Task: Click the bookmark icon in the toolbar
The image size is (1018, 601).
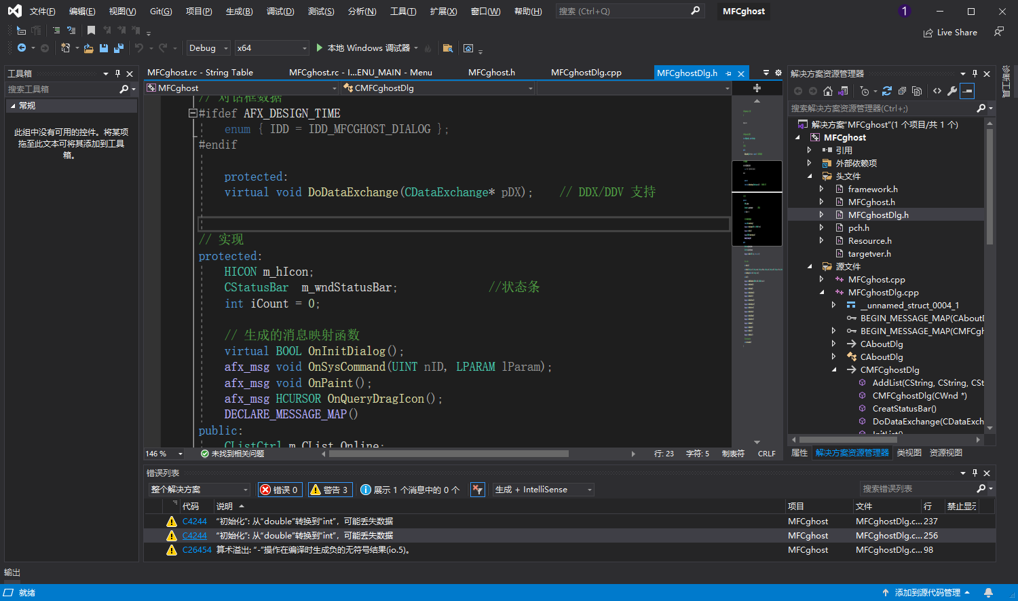Action: [91, 31]
